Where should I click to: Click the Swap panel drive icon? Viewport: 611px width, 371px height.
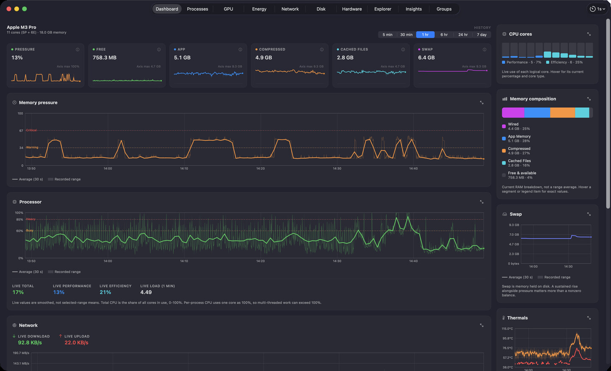[x=504, y=214]
